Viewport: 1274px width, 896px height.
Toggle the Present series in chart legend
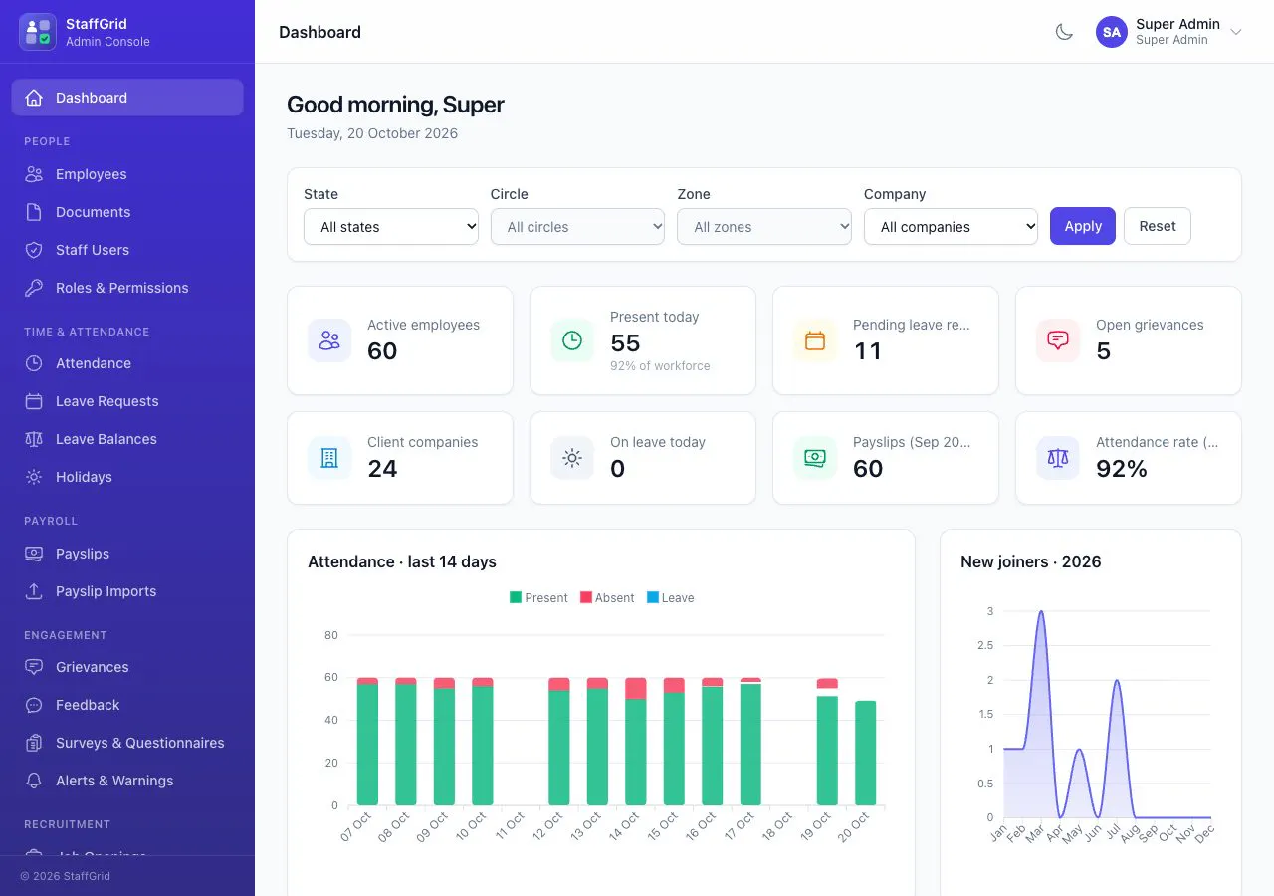538,597
